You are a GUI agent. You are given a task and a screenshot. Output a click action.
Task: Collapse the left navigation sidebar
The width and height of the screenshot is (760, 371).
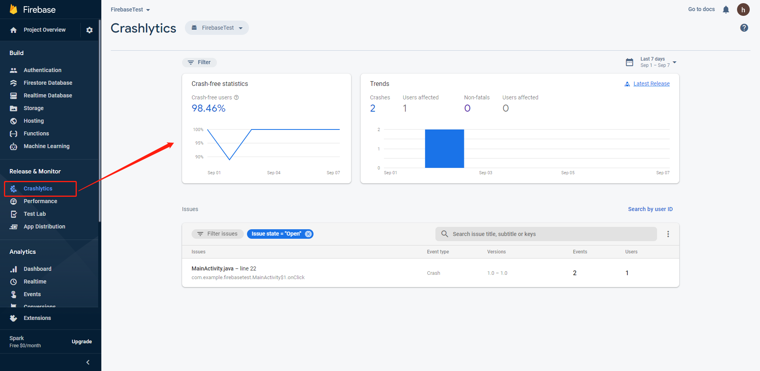tap(88, 362)
